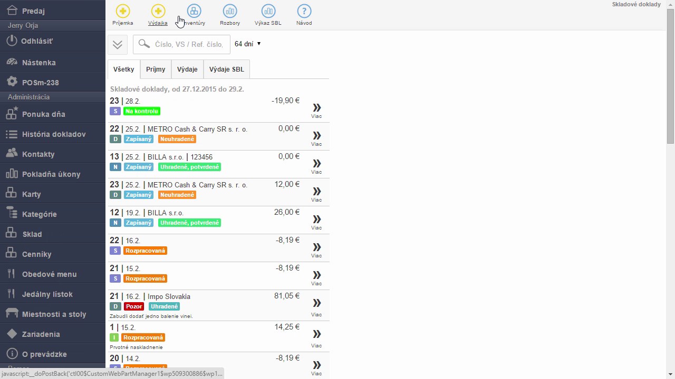
Task: Click the Pozor badge on Impo Slovakia
Action: point(134,306)
